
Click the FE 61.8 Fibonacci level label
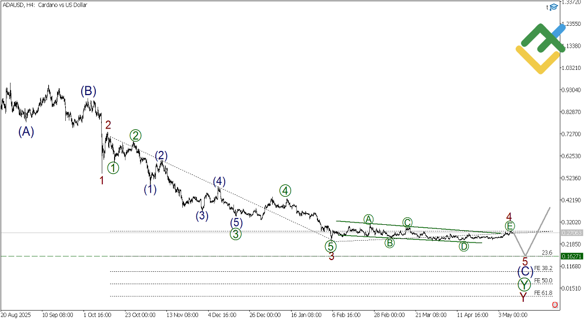tap(543, 293)
